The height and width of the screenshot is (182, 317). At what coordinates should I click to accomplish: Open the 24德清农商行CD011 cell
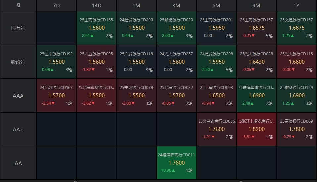176,163
